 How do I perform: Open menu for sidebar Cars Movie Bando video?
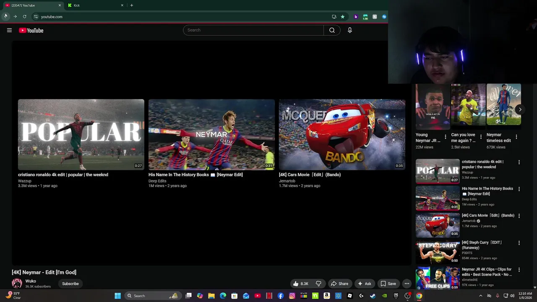click(519, 216)
